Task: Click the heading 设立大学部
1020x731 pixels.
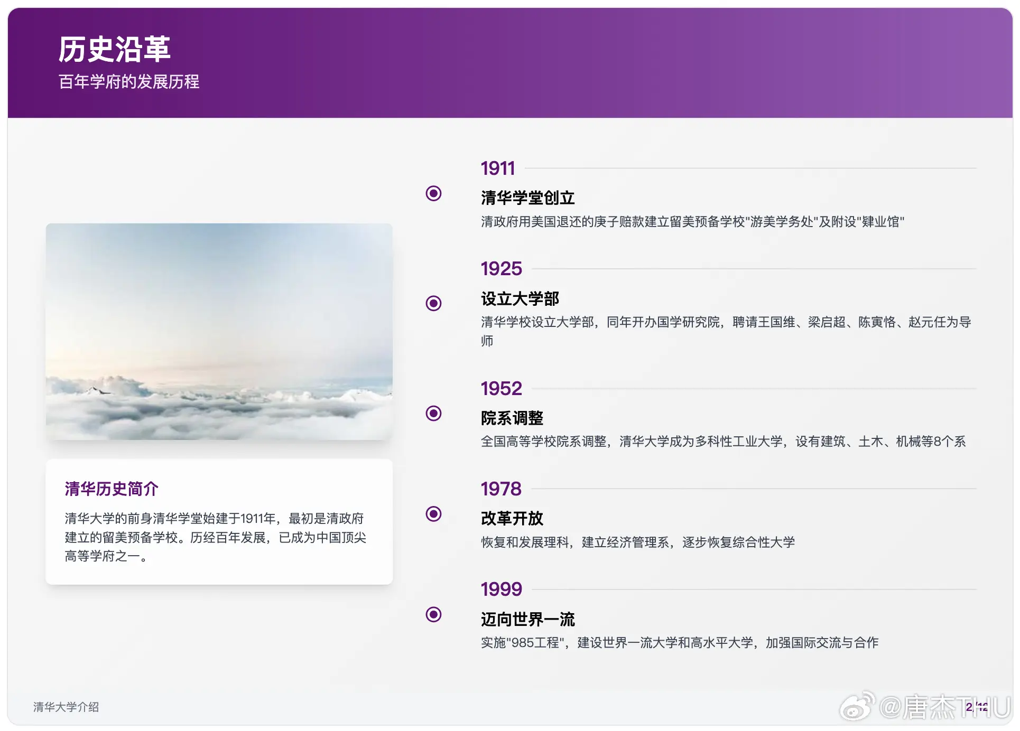Action: pyautogui.click(x=520, y=299)
